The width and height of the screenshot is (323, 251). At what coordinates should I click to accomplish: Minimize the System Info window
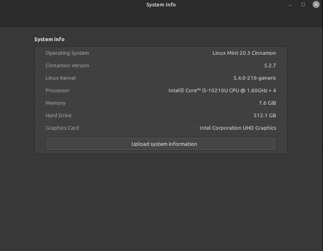coord(290,4)
